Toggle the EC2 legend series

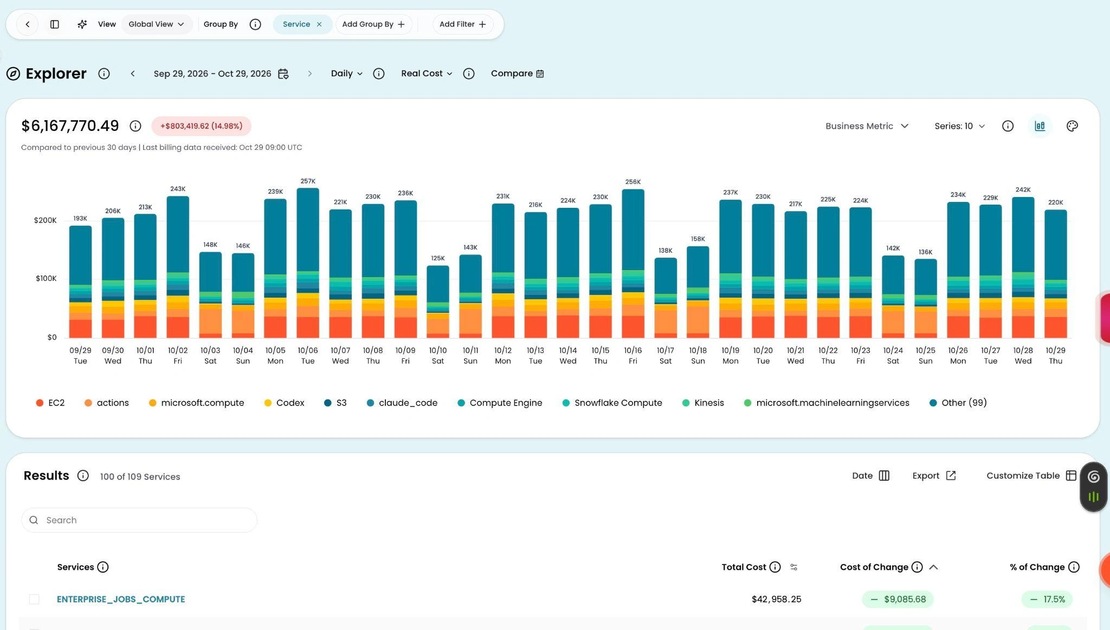click(x=50, y=403)
